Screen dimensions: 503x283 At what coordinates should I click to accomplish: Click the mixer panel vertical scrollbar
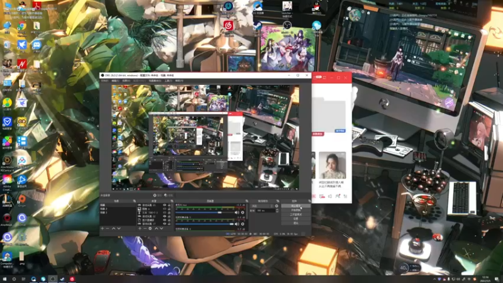click(247, 211)
